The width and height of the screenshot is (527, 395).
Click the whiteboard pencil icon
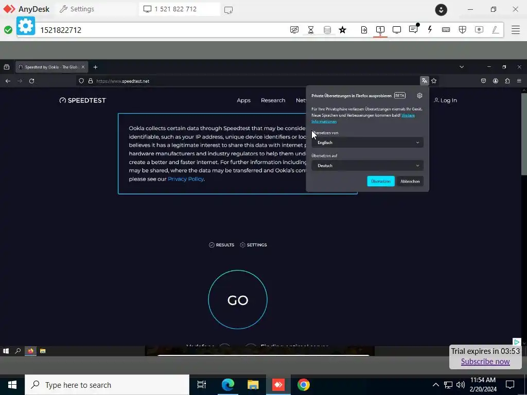495,30
